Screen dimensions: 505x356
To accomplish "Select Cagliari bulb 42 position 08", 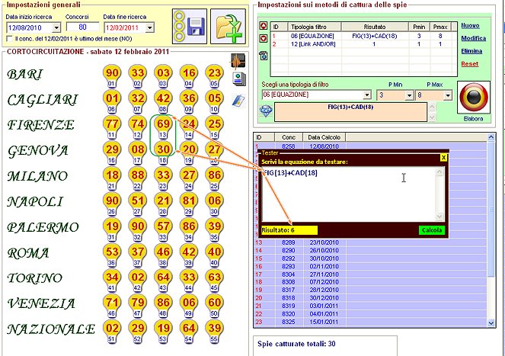I will pyautogui.click(x=163, y=101).
